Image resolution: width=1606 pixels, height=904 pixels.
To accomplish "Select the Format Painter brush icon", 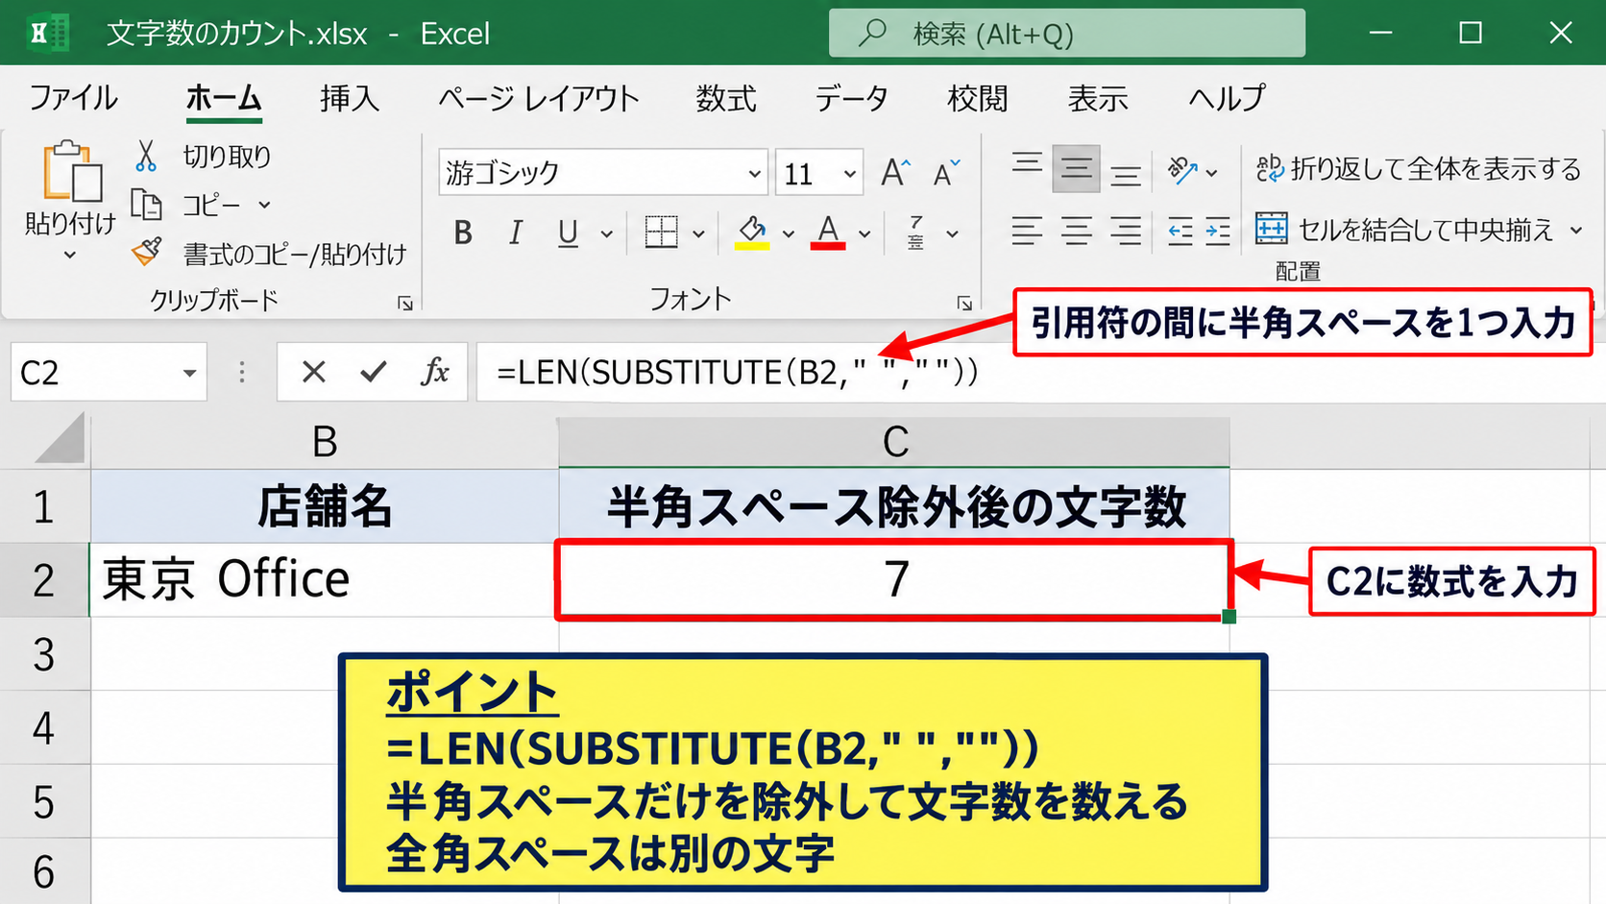I will tap(146, 253).
